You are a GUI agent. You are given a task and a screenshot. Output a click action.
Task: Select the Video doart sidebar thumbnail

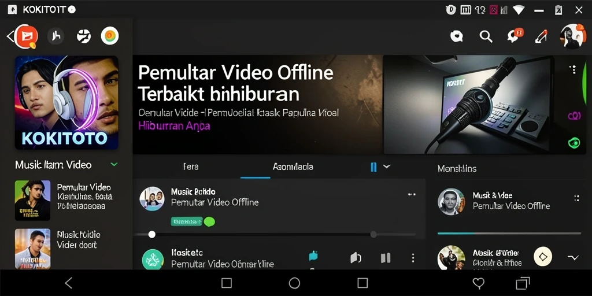[32, 249]
